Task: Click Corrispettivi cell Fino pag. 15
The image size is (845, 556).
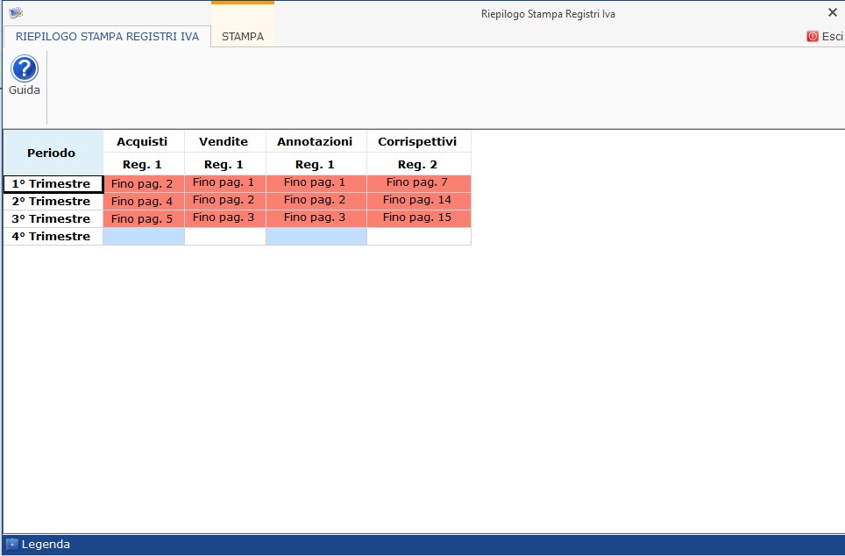Action: (x=418, y=217)
